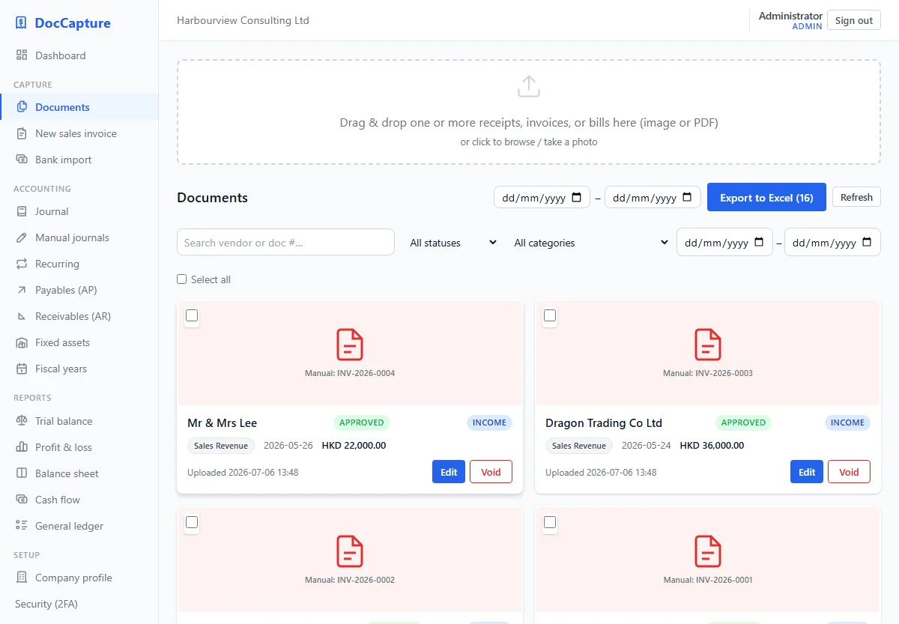Click the Dashboard grid icon
Viewport: 899px width, 624px height.
pyautogui.click(x=22, y=55)
